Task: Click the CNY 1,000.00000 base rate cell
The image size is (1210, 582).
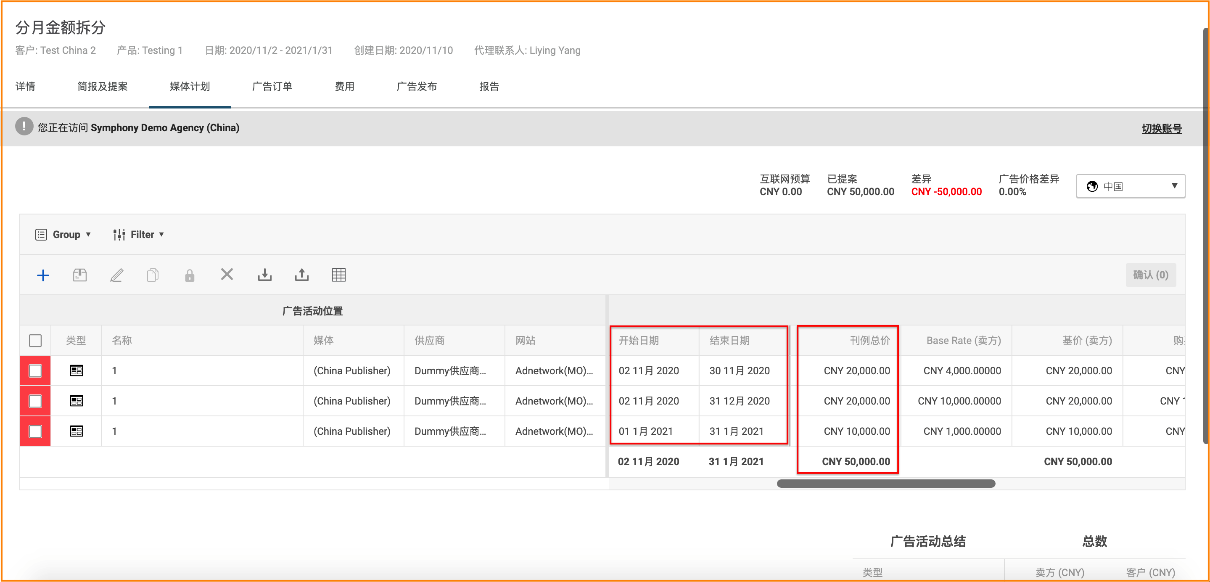Action: tap(956, 431)
